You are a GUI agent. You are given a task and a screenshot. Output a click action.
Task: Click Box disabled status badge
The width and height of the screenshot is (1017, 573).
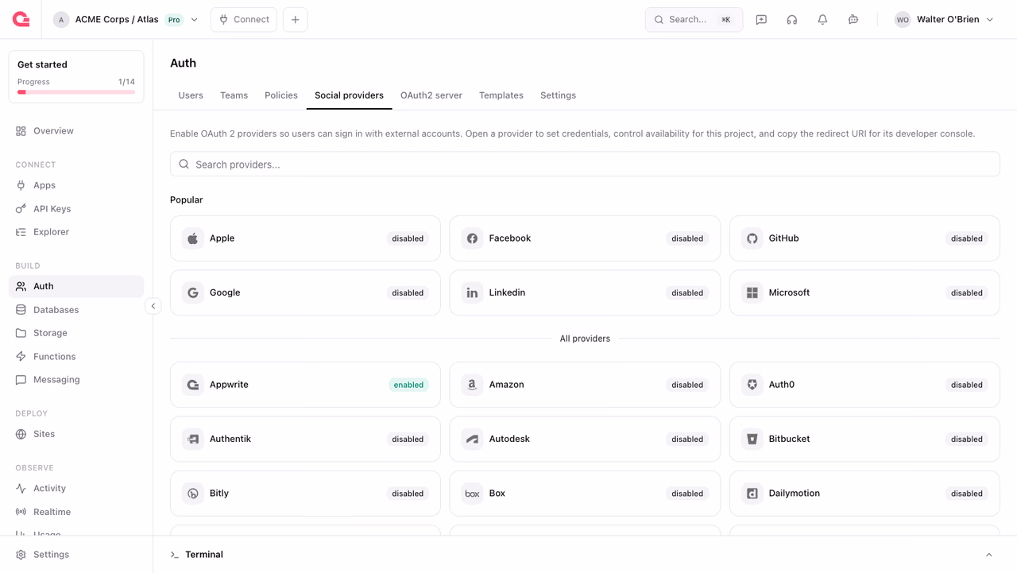pyautogui.click(x=687, y=494)
